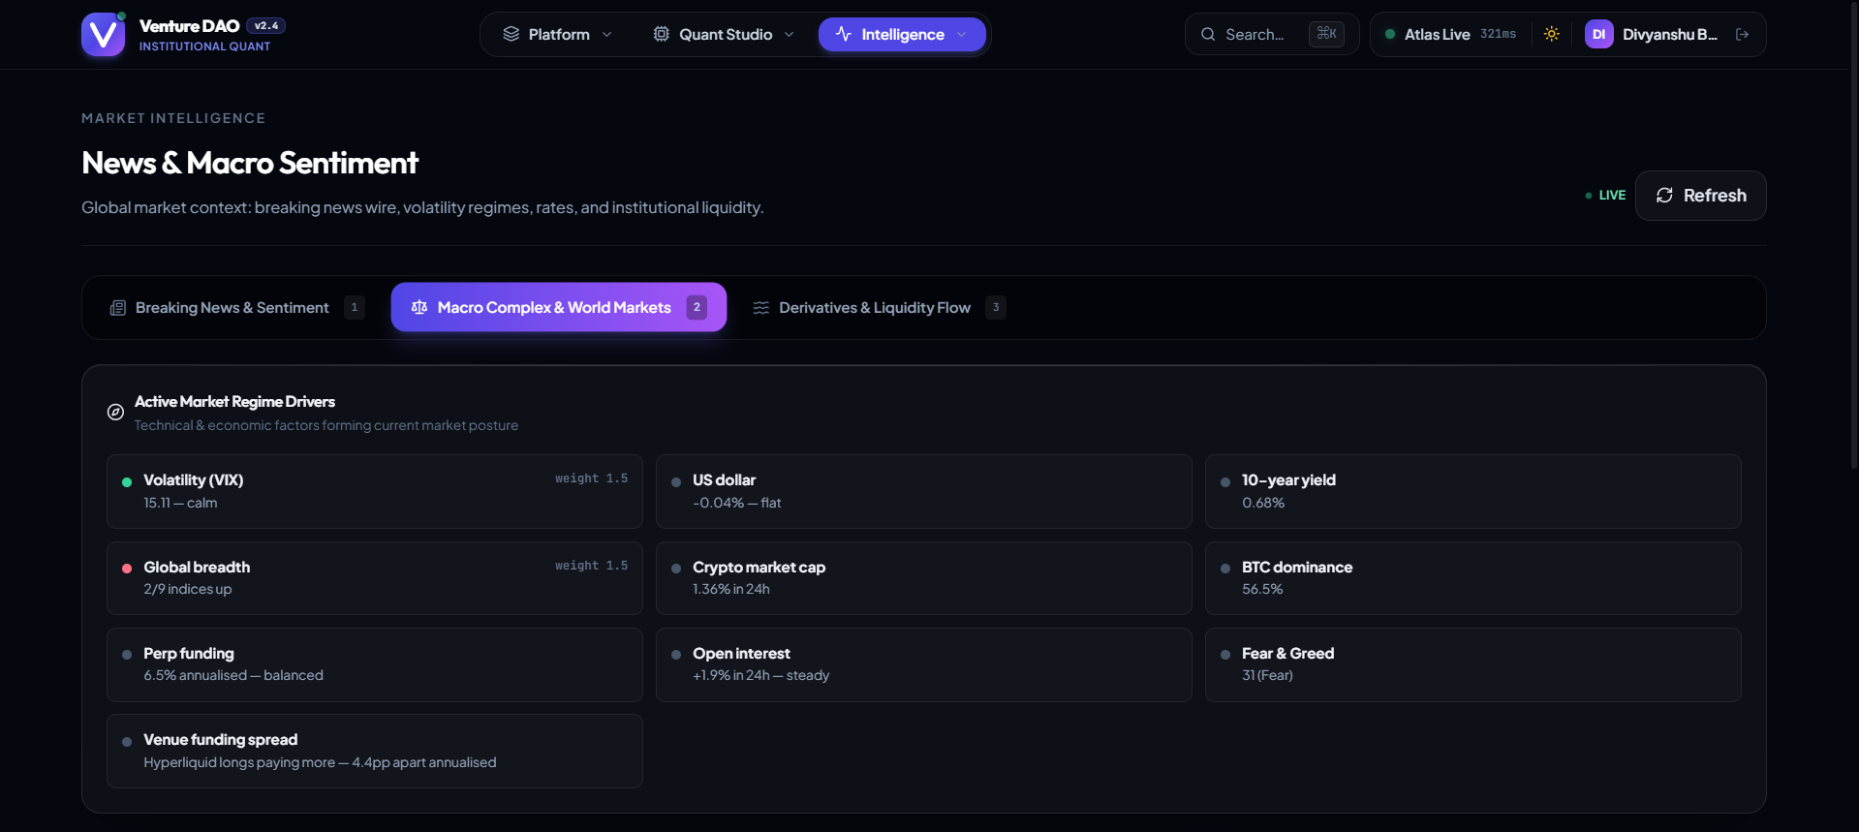Viewport: 1859px width, 832px height.
Task: Expand the Intelligence chevron
Action: (x=962, y=34)
